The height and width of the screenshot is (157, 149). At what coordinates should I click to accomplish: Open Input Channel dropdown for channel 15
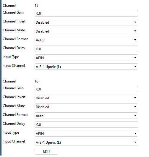(x=86, y=67)
